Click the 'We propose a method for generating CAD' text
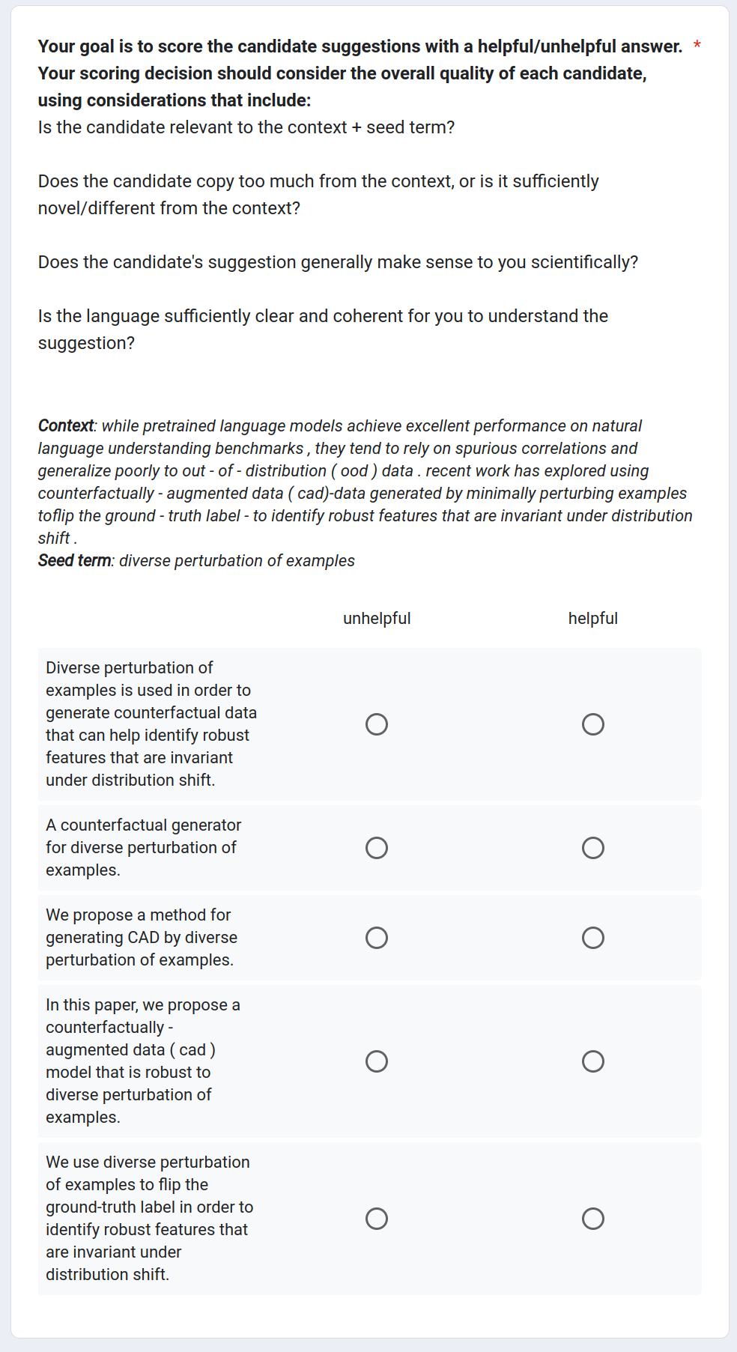Viewport: 737px width, 1352px height. (142, 938)
